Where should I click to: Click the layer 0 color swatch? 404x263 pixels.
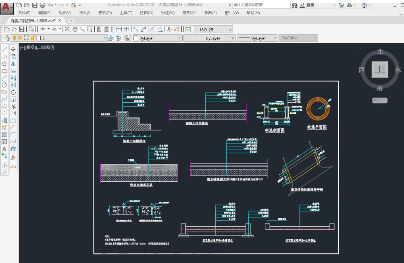(39, 38)
